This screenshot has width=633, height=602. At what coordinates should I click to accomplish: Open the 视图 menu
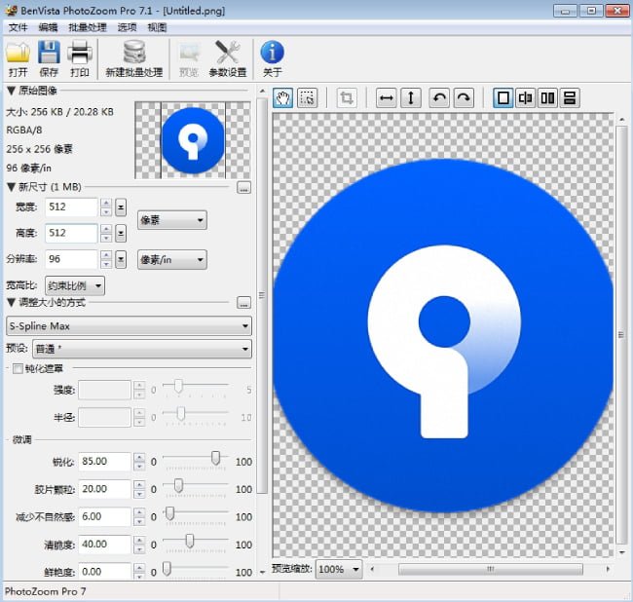pos(157,27)
